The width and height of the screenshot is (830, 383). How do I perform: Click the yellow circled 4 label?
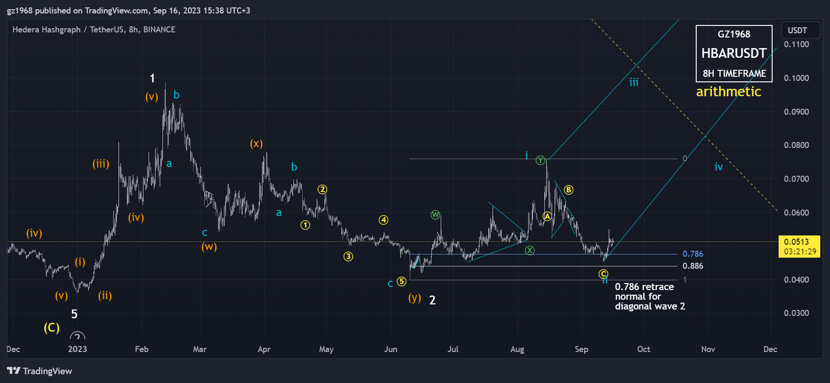click(383, 220)
